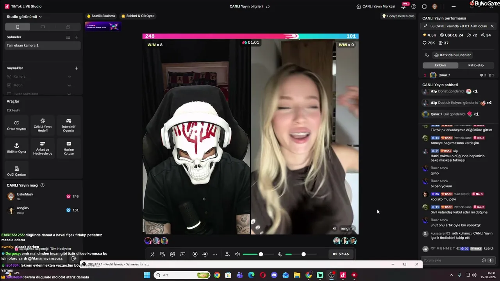Open CANLI Yayın Merkezi

point(376,6)
